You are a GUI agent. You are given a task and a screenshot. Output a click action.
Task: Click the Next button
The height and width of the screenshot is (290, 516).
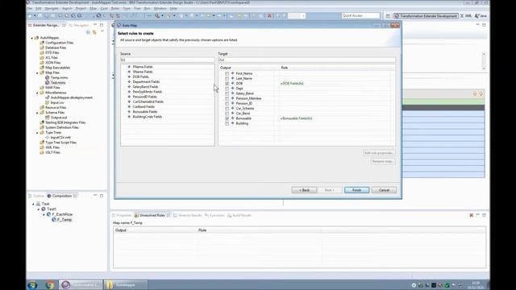point(330,190)
